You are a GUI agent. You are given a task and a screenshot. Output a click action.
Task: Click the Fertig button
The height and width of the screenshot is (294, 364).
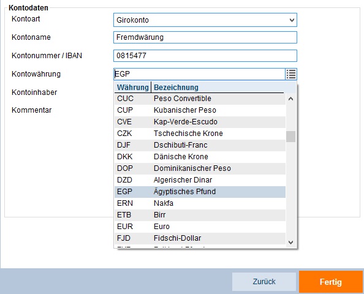[x=330, y=282]
